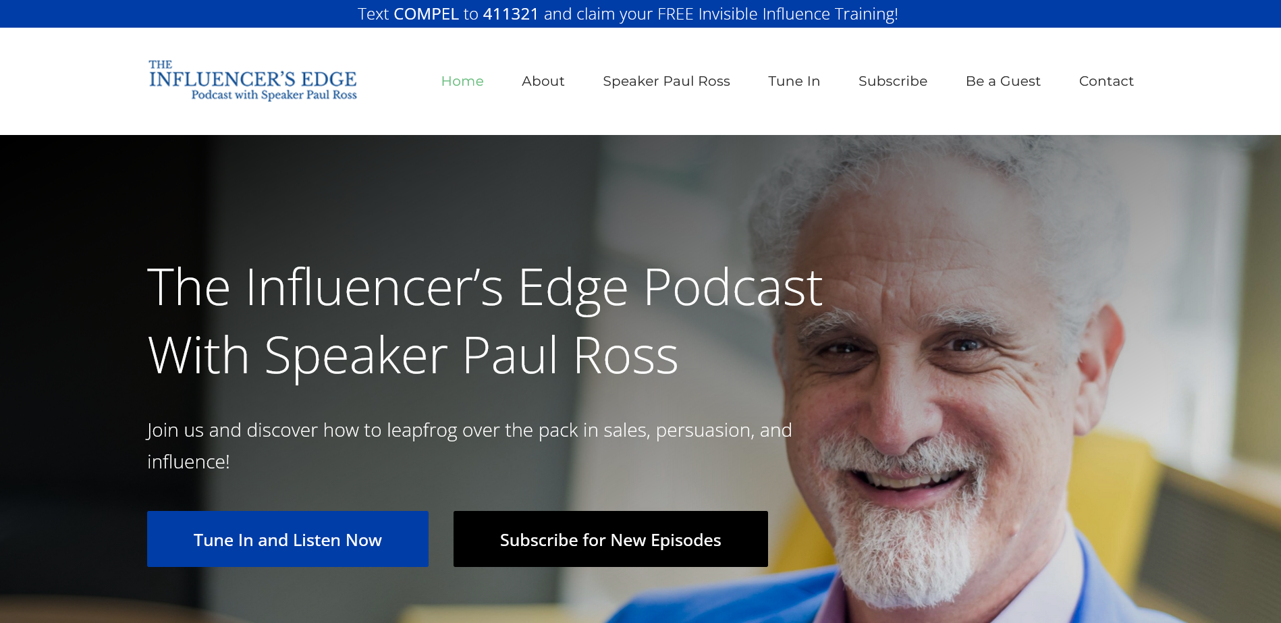The height and width of the screenshot is (623, 1281).
Task: Open the Speaker Paul Ross page
Action: (x=666, y=81)
